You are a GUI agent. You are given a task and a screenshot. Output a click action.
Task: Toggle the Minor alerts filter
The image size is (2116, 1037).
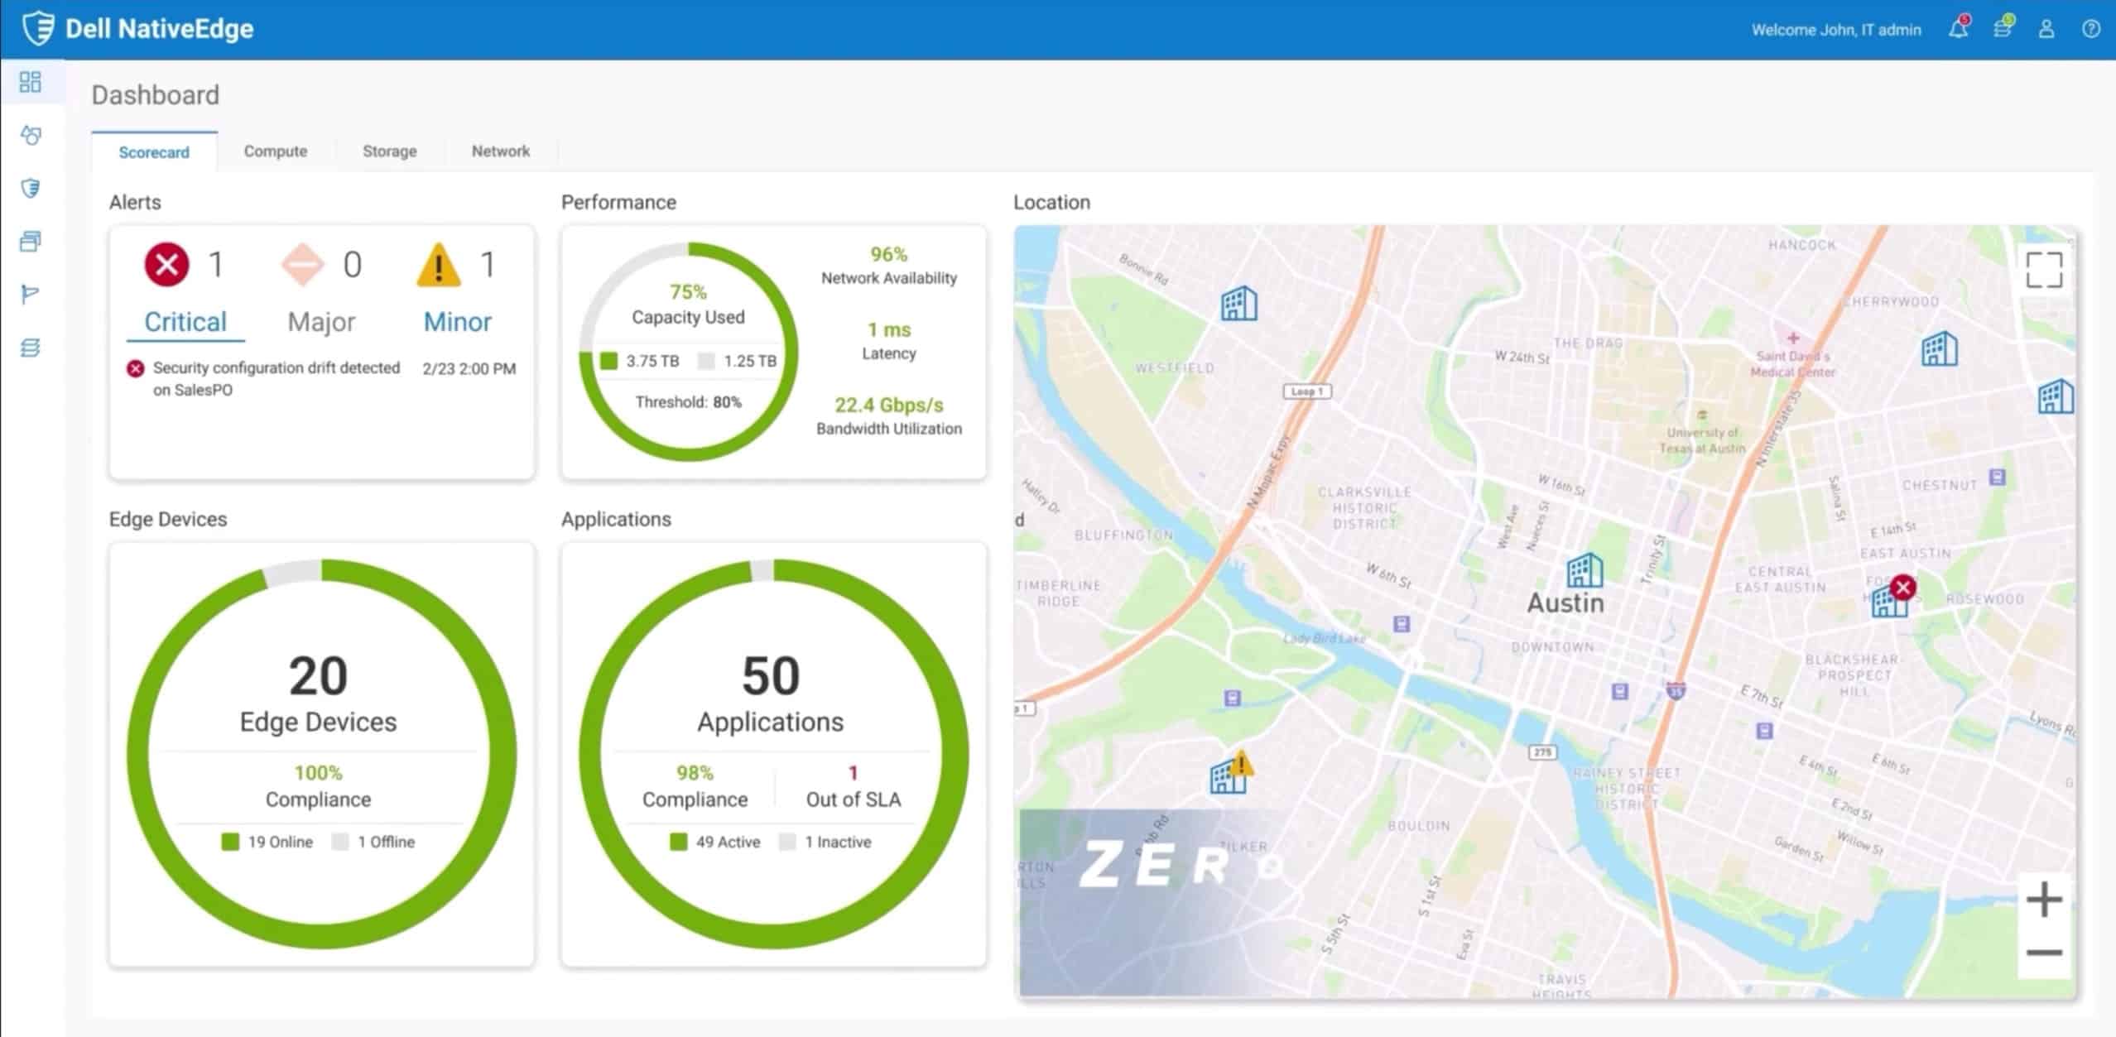[x=456, y=321]
